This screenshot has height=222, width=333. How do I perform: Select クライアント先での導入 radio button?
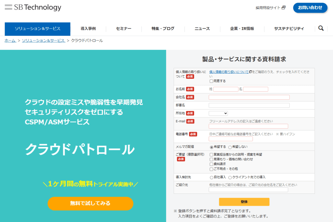(x=230, y=178)
